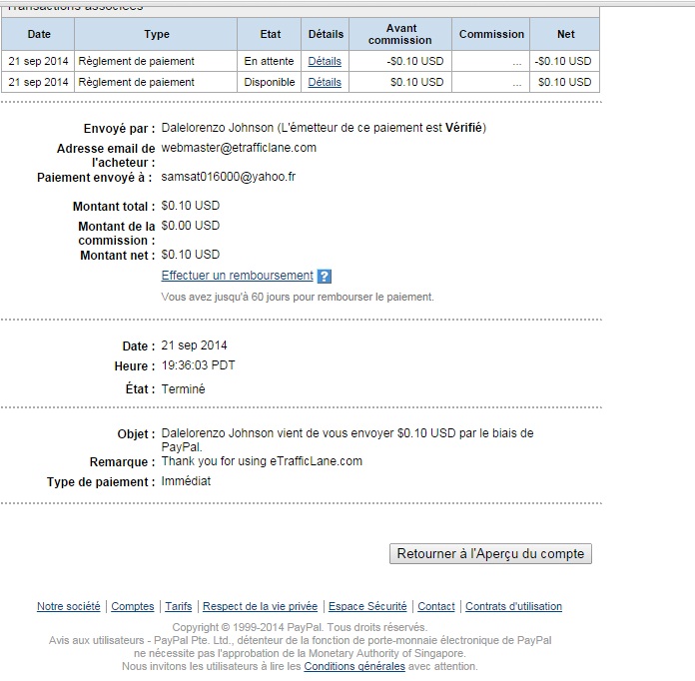Click samsat016000@yahoo.fr email address
The width and height of the screenshot is (695, 681).
coord(228,177)
